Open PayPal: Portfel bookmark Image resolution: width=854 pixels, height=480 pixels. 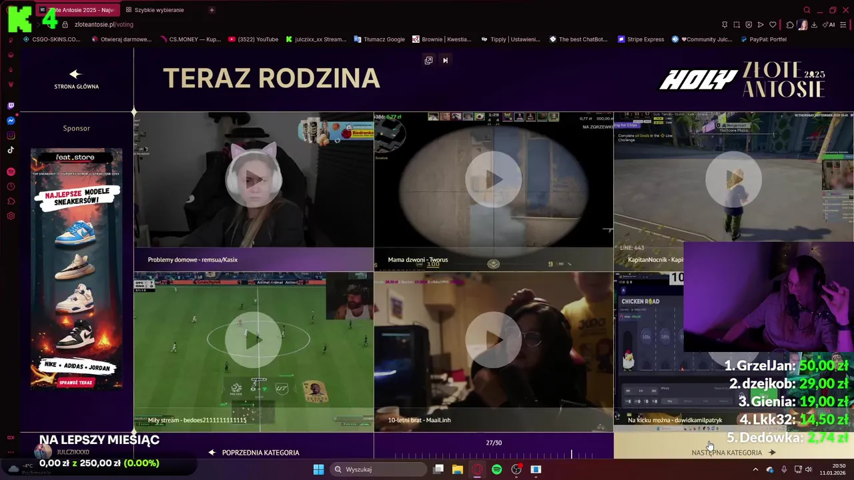764,39
